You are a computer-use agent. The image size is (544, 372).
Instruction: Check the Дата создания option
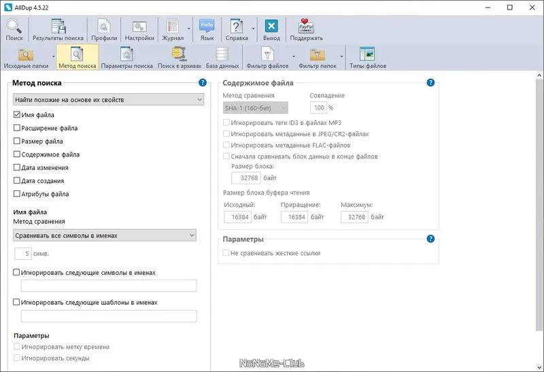coord(16,180)
